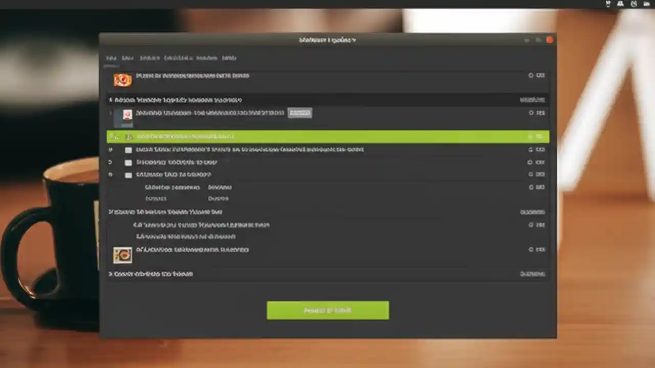Enable the checkbox on the third update row

point(128,174)
